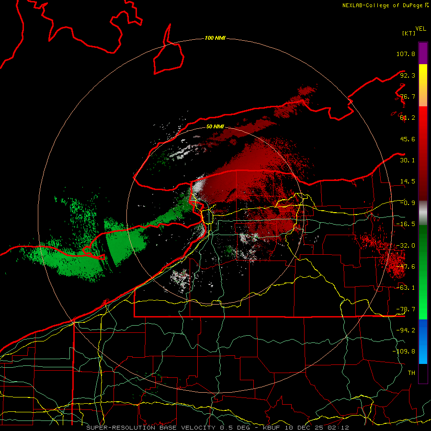
Task: Click the 30.1 legend value
Action: [408, 160]
